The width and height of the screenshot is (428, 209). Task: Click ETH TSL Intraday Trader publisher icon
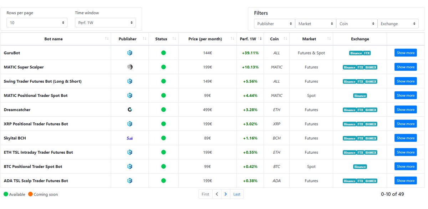[x=130, y=152]
